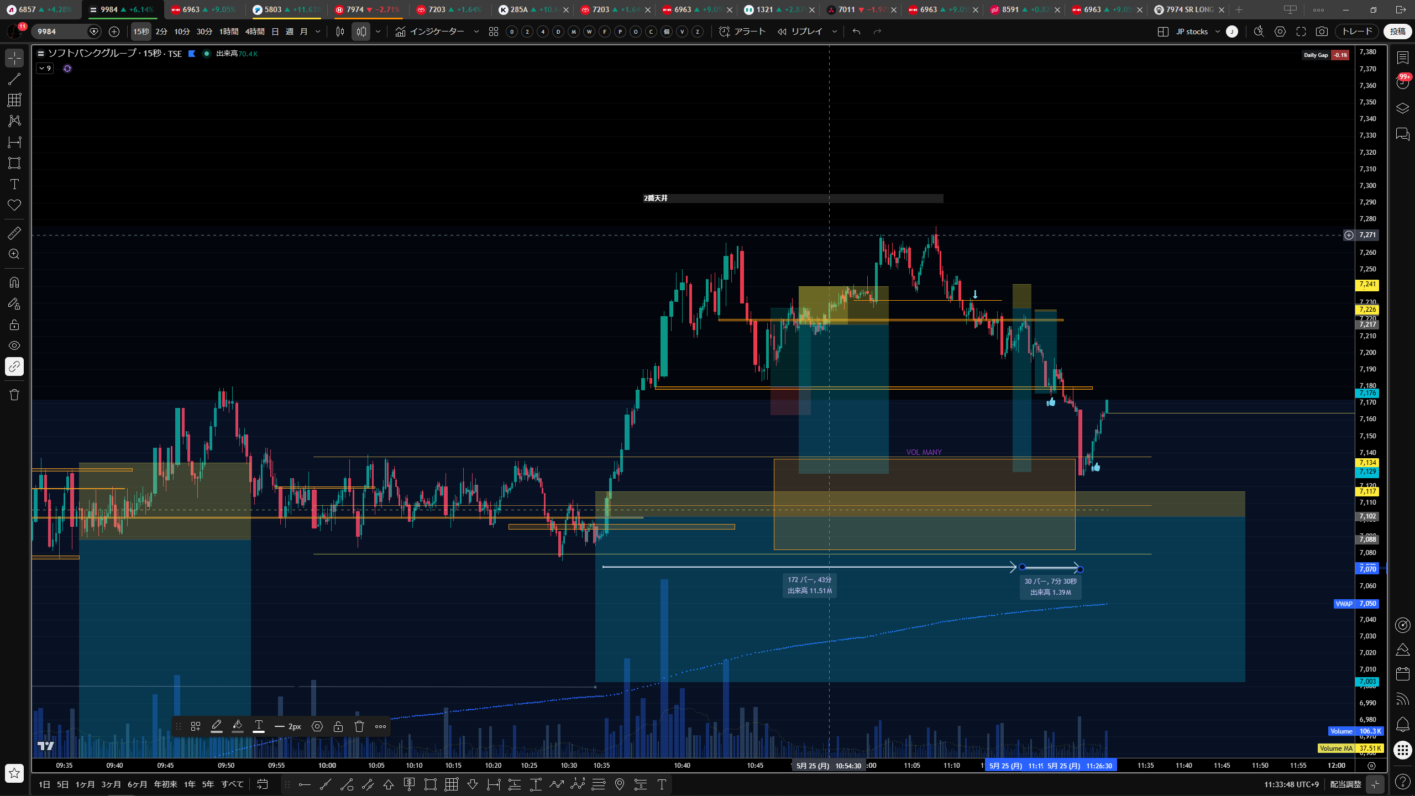Open the favorite icons heart tool

coord(14,205)
